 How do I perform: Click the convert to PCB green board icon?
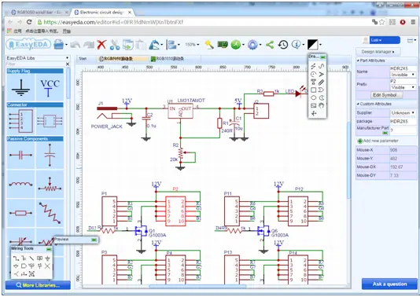(x=223, y=45)
